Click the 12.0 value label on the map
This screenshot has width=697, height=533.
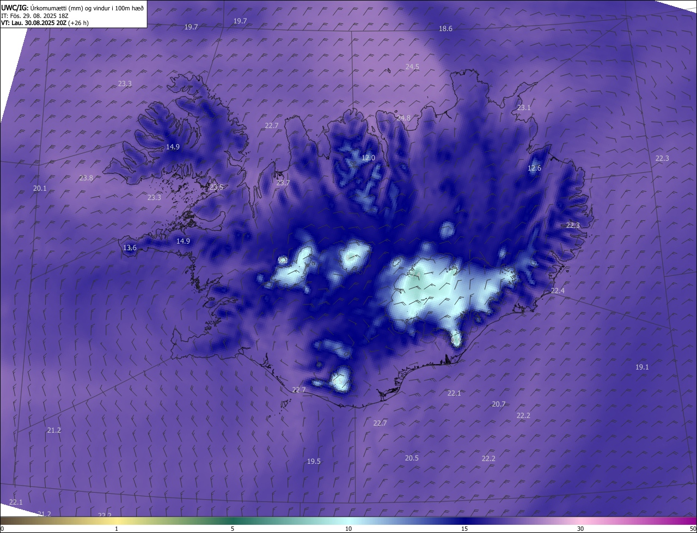tap(368, 158)
